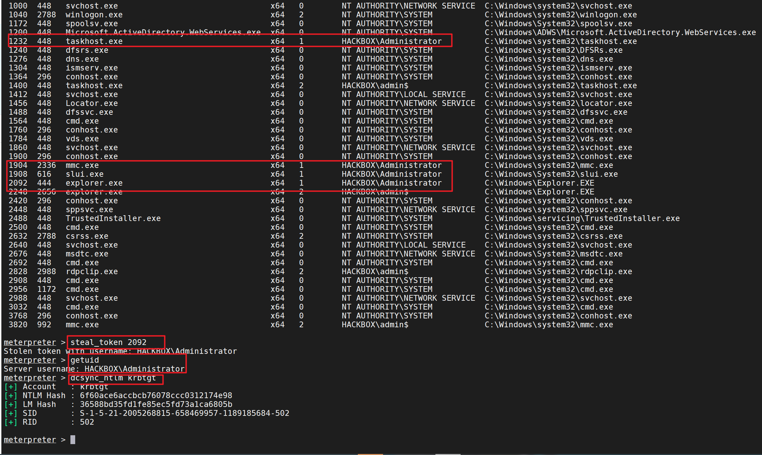Click the TrustedInstaller.exe process name
Image resolution: width=762 pixels, height=455 pixels.
113,218
